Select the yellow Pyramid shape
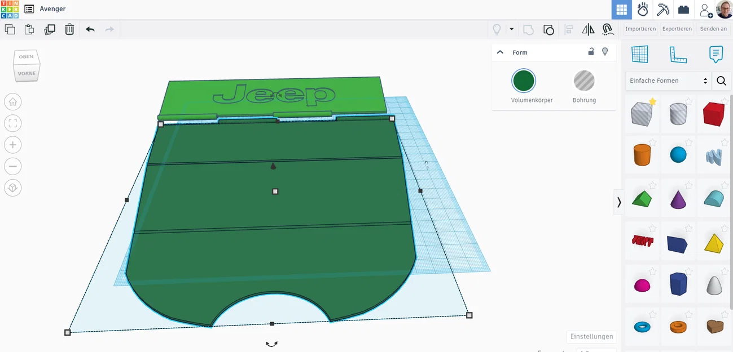Viewport: 733px width, 352px height. point(714,243)
